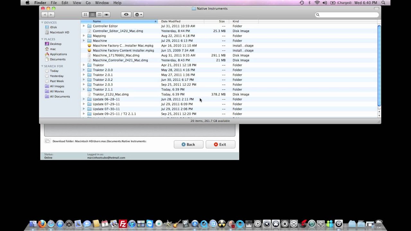The image size is (411, 231).
Task: Open iMovie star icon in the Dock
Action: (x=168, y=224)
